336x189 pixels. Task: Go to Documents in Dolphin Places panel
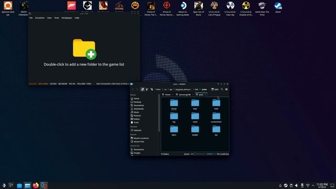[x=137, y=106]
